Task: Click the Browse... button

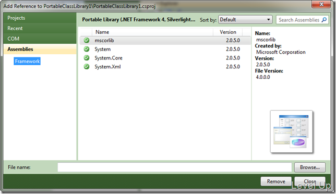Action: click(x=310, y=167)
